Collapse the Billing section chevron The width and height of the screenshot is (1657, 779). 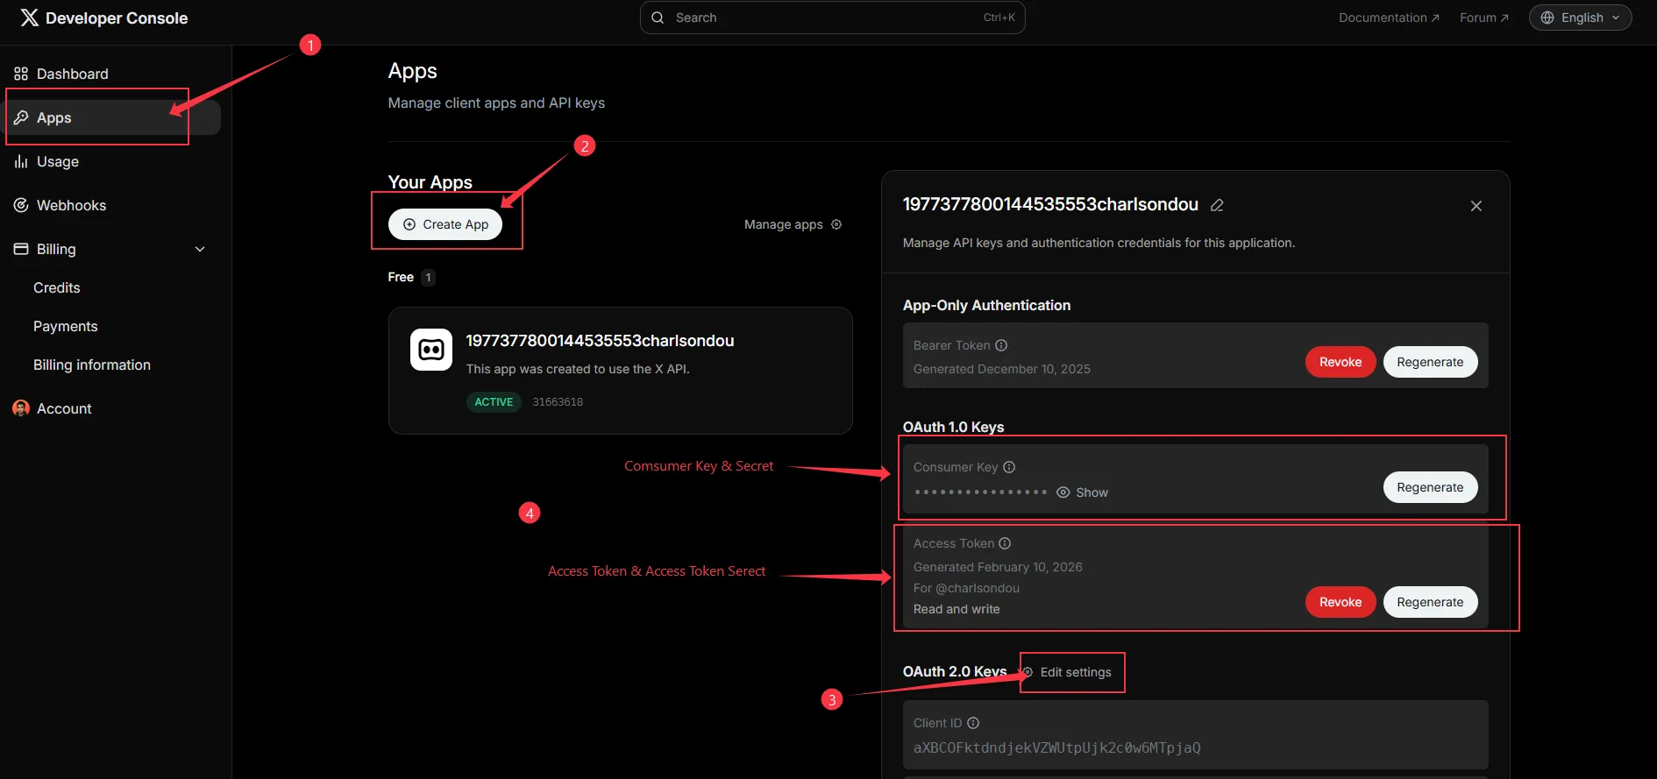[200, 249]
